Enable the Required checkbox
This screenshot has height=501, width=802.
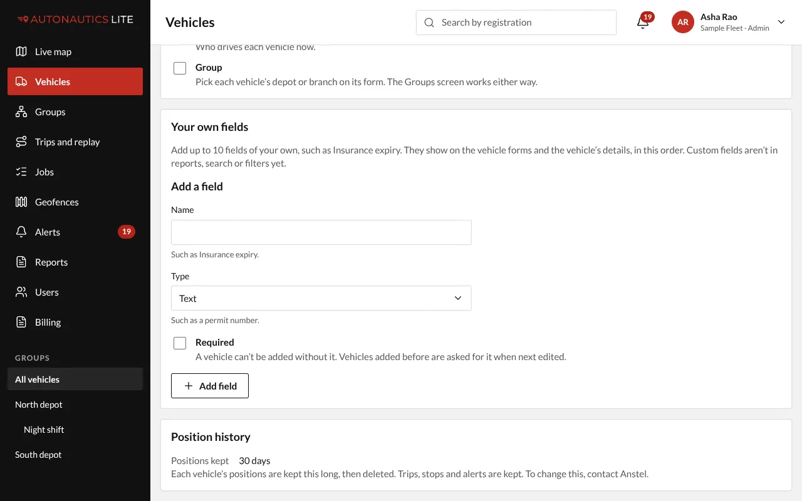click(x=180, y=343)
